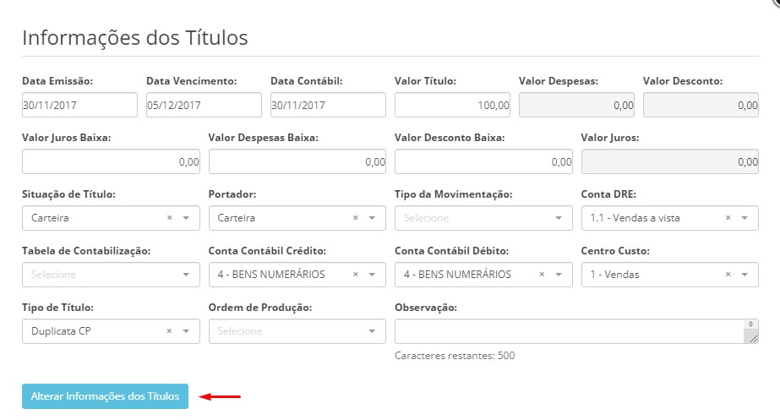Screen dimensions: 780x420
Task: Clear the Tipo de Título Duplicata CP
Action: [170, 331]
